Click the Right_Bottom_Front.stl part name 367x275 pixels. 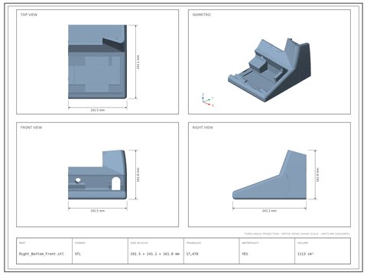click(41, 254)
